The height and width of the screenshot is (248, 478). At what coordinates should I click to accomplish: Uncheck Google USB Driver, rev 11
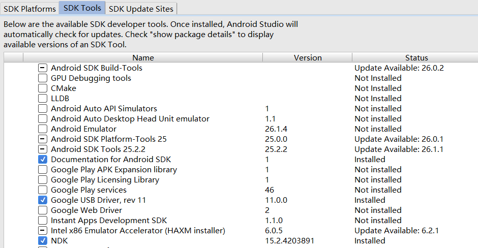click(43, 200)
